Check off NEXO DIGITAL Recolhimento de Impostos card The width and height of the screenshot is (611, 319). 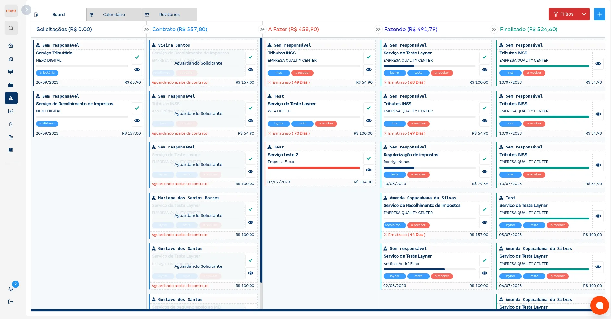point(137,108)
